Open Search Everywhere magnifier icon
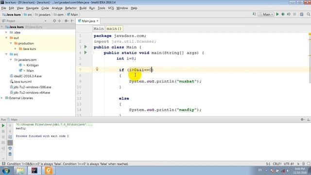 [x=309, y=14]
